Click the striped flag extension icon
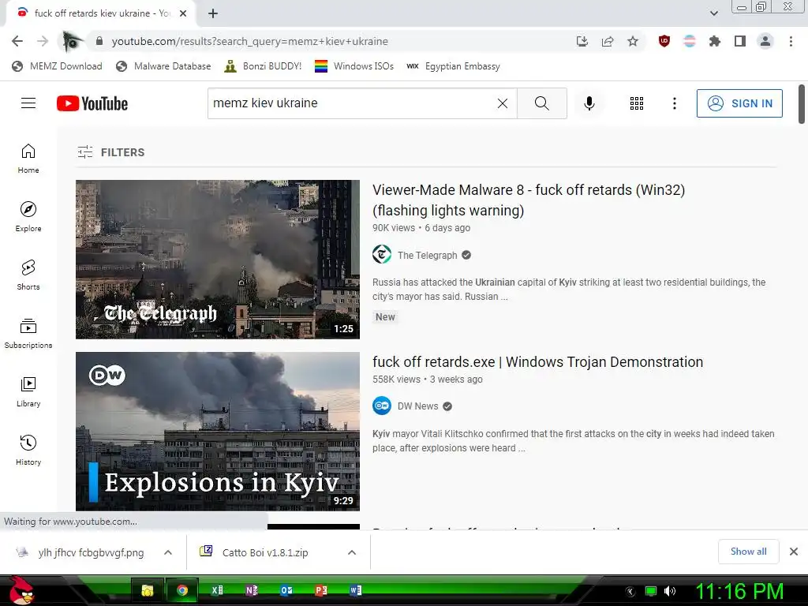 (690, 41)
